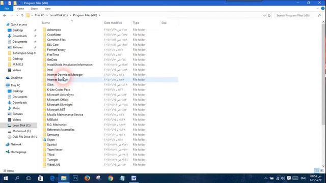Open the View ribbon tab
The width and height of the screenshot is (326, 183).
pos(47,9)
